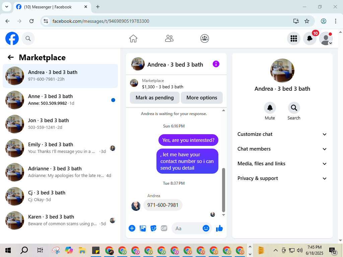Image resolution: width=343 pixels, height=257 pixels.
Task: Open the purple conversation info icon
Action: click(216, 64)
